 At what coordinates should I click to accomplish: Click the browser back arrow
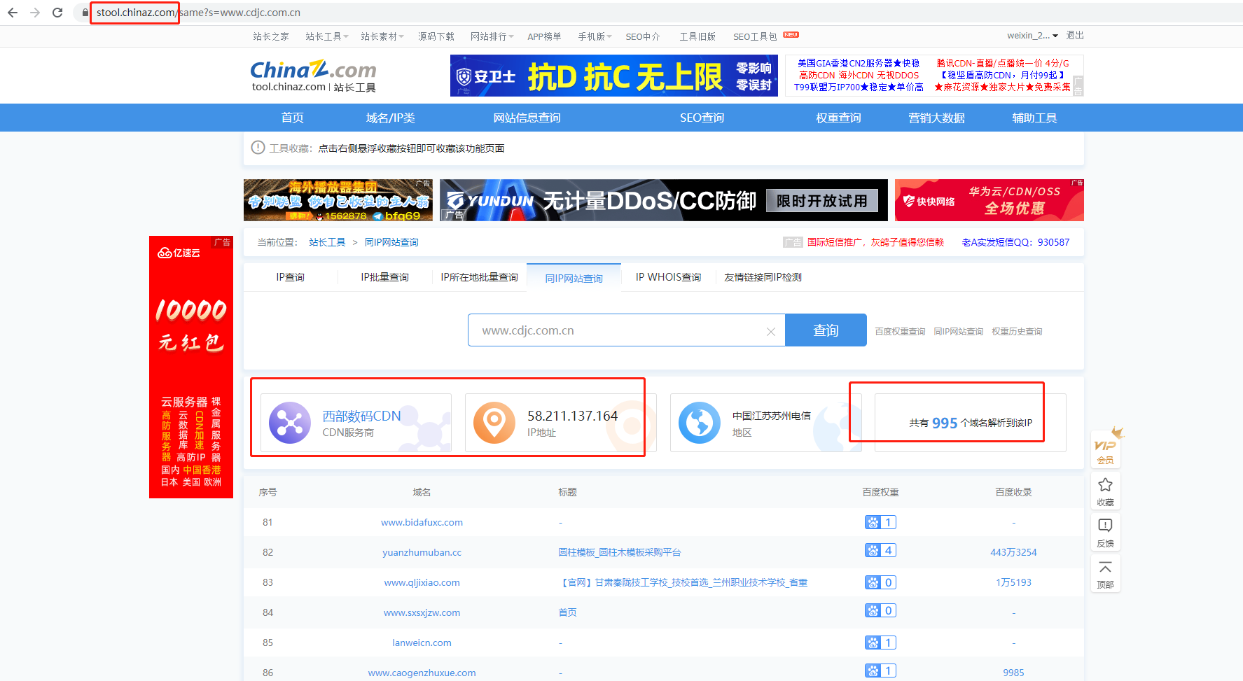[x=13, y=13]
